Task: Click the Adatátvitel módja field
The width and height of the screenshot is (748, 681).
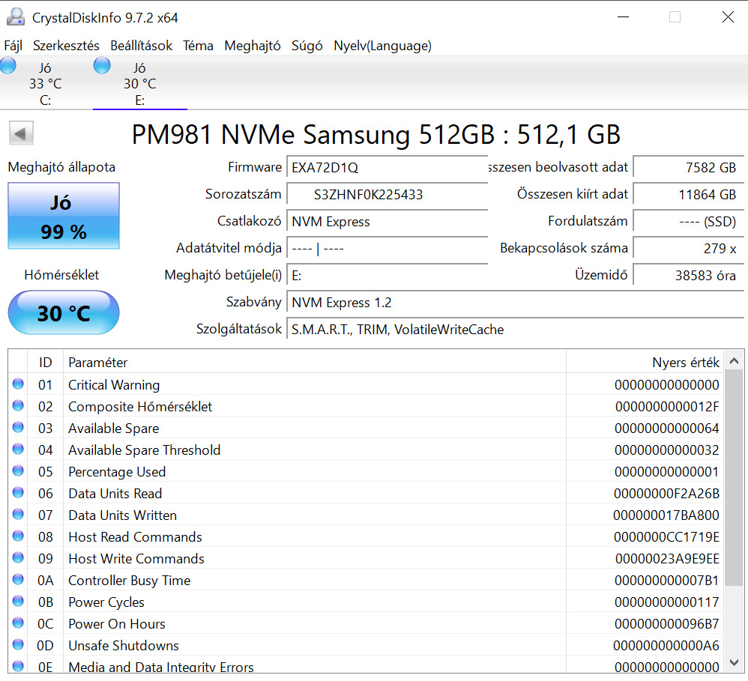Action: (387, 249)
